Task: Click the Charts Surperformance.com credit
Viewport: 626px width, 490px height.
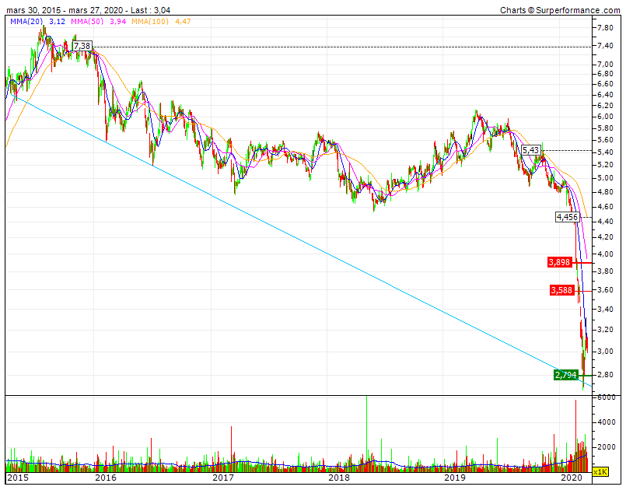Action: click(x=560, y=10)
